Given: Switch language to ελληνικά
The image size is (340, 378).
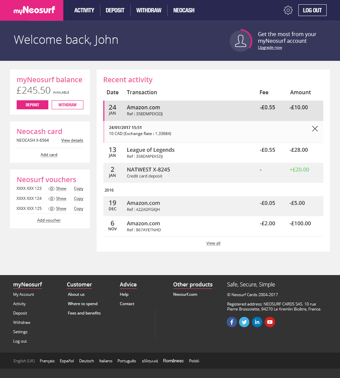Looking at the screenshot, I should pyautogui.click(x=150, y=361).
